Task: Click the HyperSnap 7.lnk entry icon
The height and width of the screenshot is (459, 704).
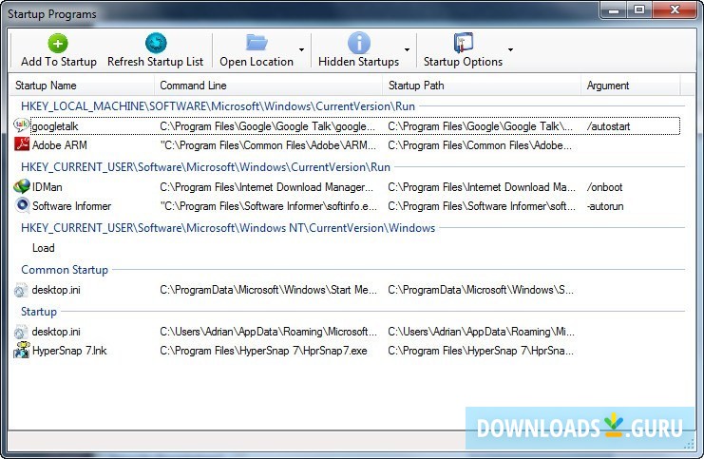Action: coord(22,351)
